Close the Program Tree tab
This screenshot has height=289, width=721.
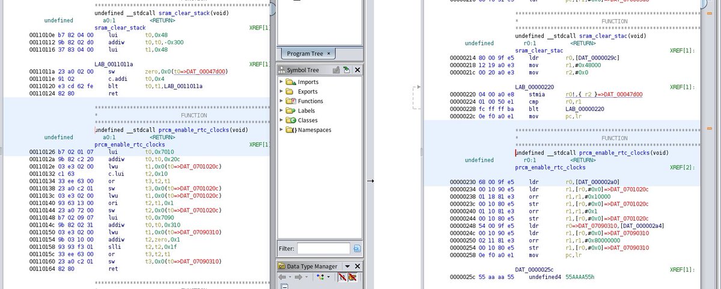[x=329, y=53]
